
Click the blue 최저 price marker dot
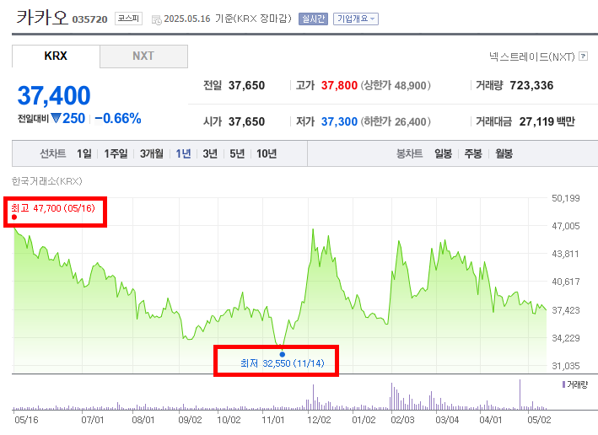tap(283, 354)
